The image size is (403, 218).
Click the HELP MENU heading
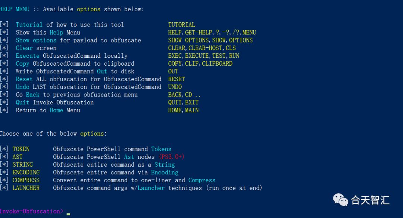15,9
